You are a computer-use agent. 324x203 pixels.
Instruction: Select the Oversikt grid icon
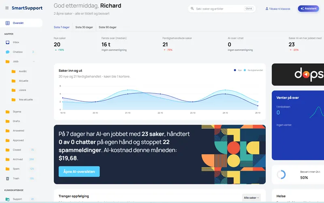point(7,23)
